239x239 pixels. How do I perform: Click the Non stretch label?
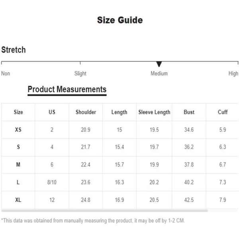click(6, 73)
